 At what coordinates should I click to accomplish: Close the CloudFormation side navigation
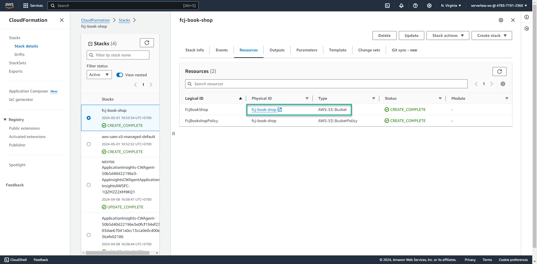(x=62, y=20)
